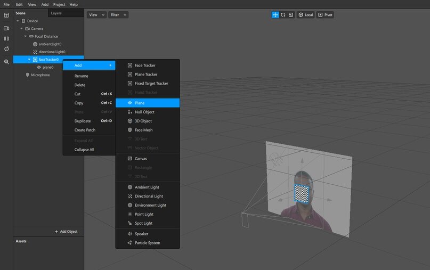Switch to the Layers tab
Screen dimensions: 430x270
(56, 13)
